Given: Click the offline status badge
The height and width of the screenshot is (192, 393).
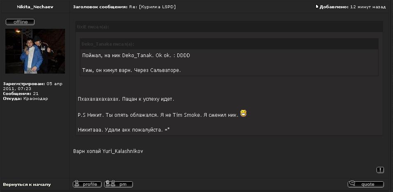Looking at the screenshot, I should point(20,22).
